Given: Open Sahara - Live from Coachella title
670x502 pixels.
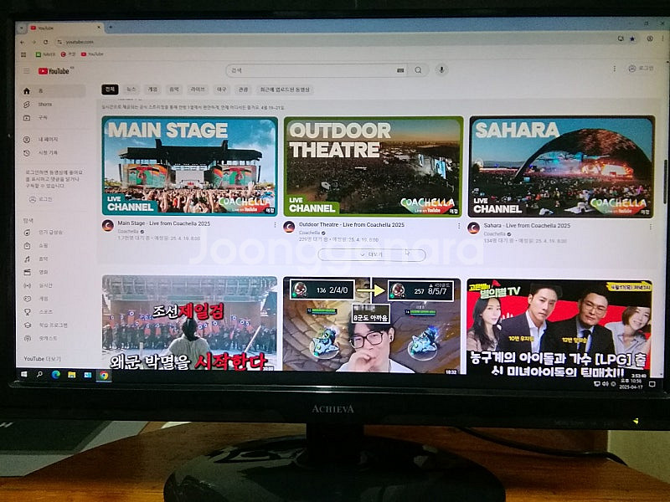Looking at the screenshot, I should 527,225.
